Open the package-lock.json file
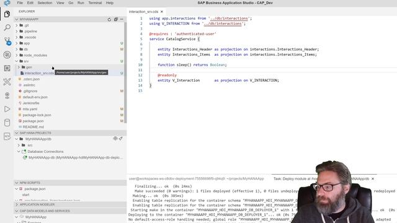397x223 pixels. click(x=37, y=115)
